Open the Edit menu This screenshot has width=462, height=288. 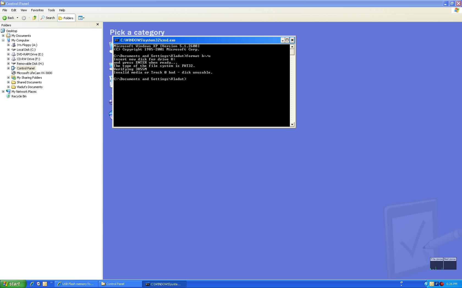14,10
